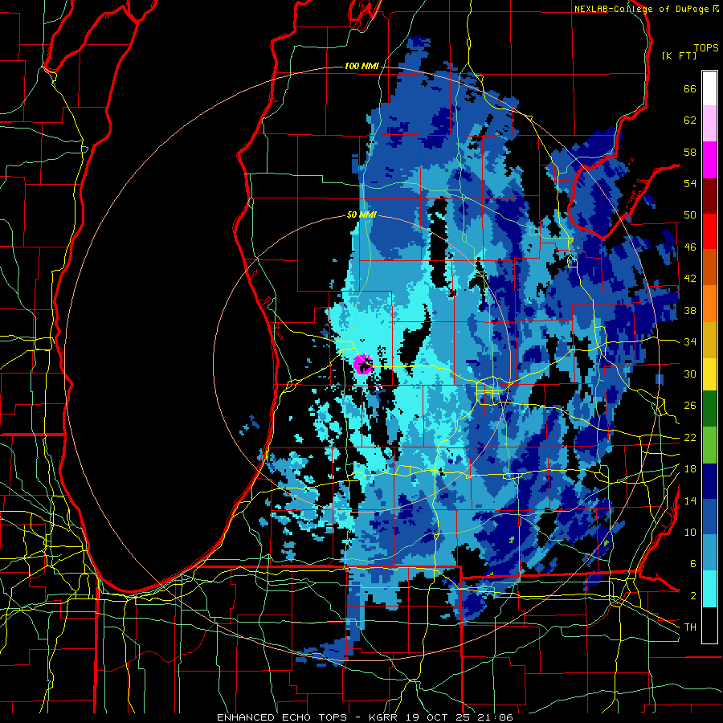Viewport: 723px width, 723px height.
Task: Click the 54 value on the tops scale
Action: (x=690, y=183)
